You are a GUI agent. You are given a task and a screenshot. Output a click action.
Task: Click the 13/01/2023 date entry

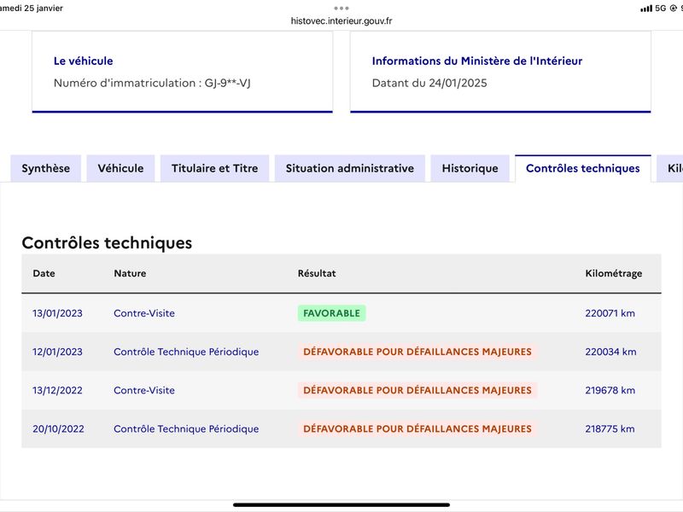[57, 313]
